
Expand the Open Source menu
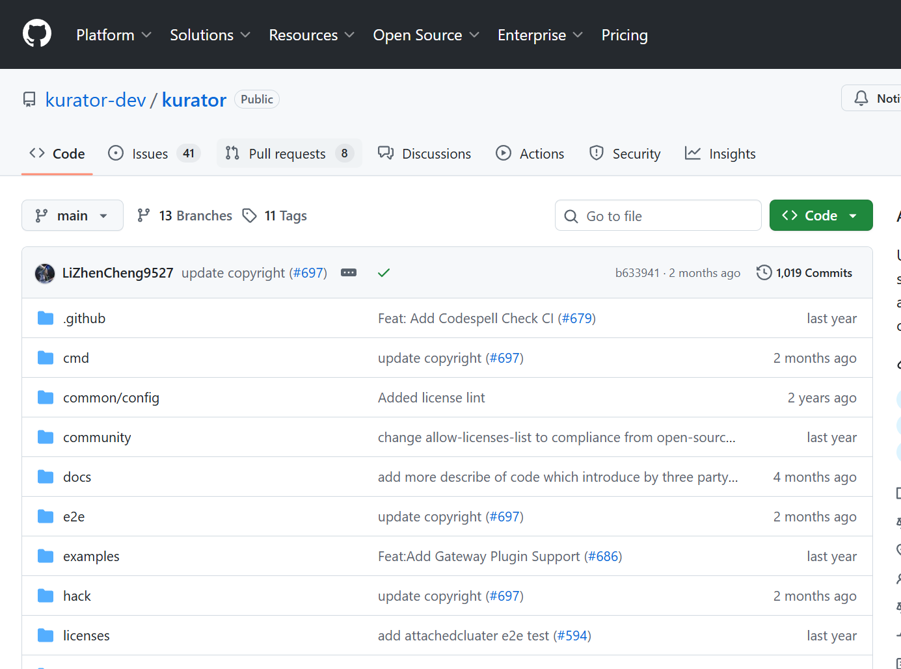[426, 35]
